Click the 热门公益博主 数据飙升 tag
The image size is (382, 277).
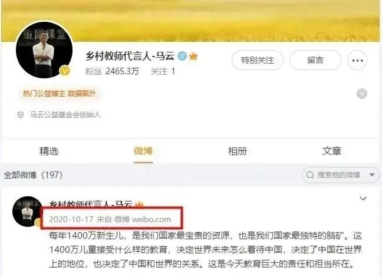click(59, 93)
